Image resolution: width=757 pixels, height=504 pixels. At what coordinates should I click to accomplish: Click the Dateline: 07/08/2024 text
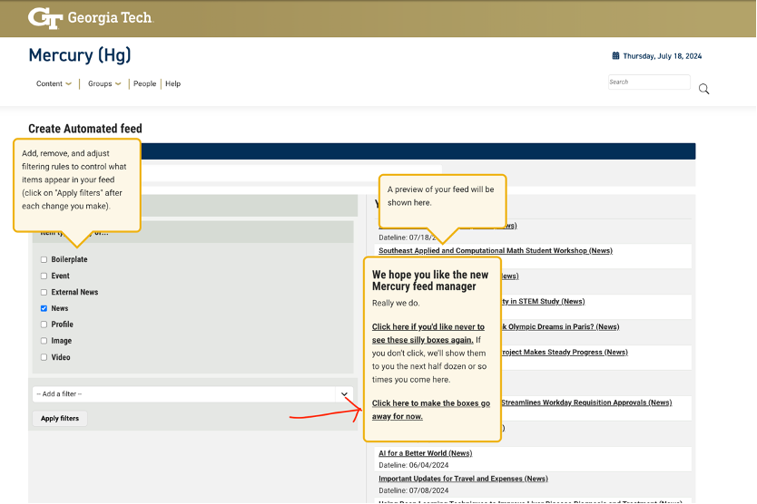414,490
